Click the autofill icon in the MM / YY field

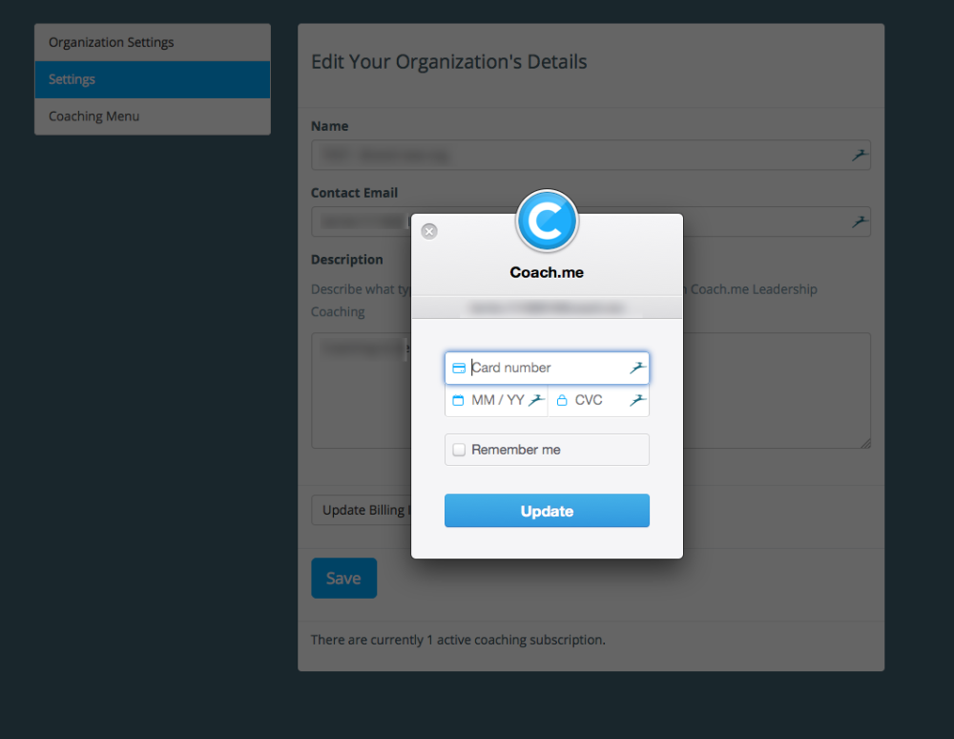(x=536, y=400)
